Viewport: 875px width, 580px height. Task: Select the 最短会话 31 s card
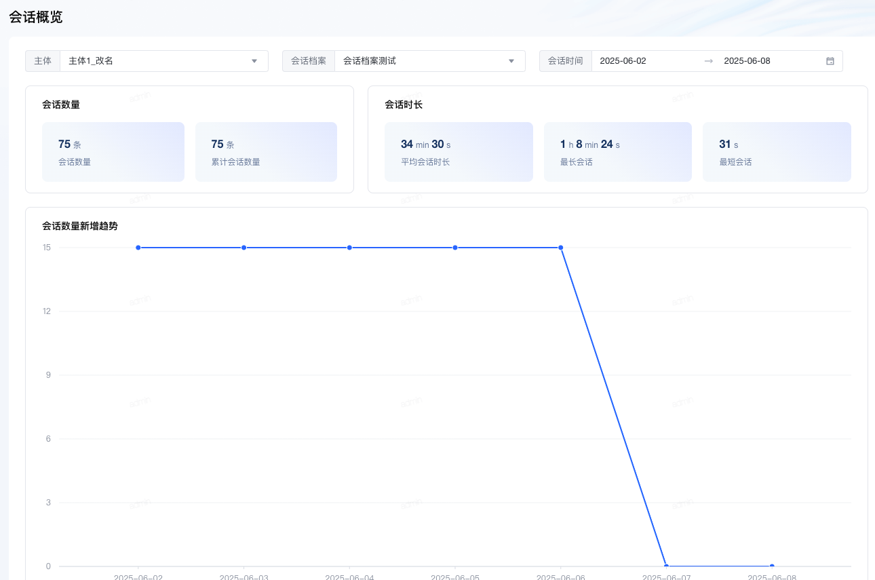click(x=777, y=152)
